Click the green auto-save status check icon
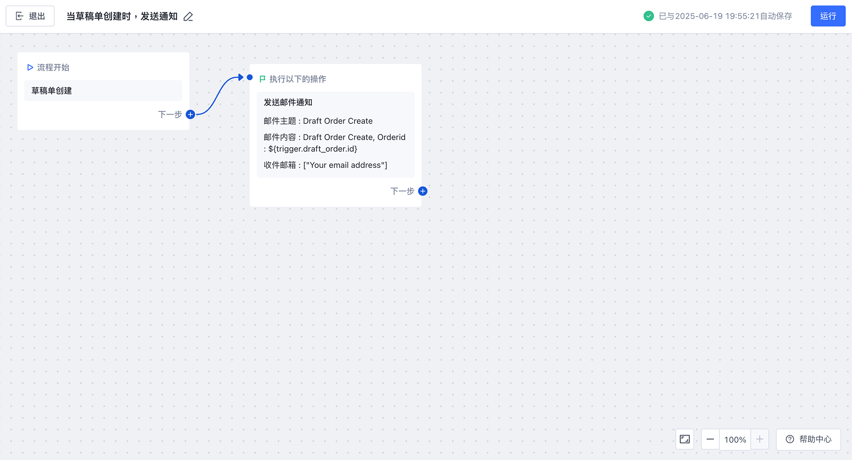The width and height of the screenshot is (852, 460). tap(649, 16)
